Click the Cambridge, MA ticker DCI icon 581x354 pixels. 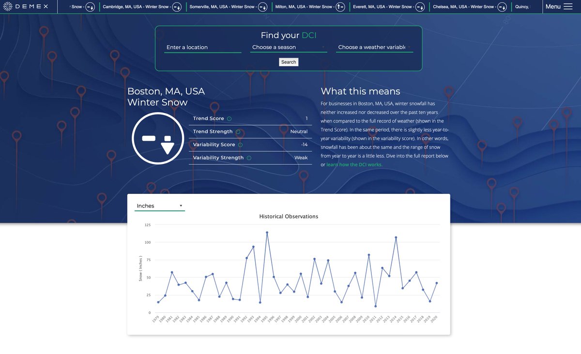click(x=177, y=7)
